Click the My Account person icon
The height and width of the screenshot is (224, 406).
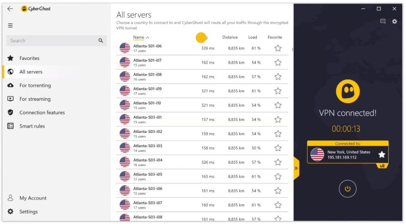[10, 198]
